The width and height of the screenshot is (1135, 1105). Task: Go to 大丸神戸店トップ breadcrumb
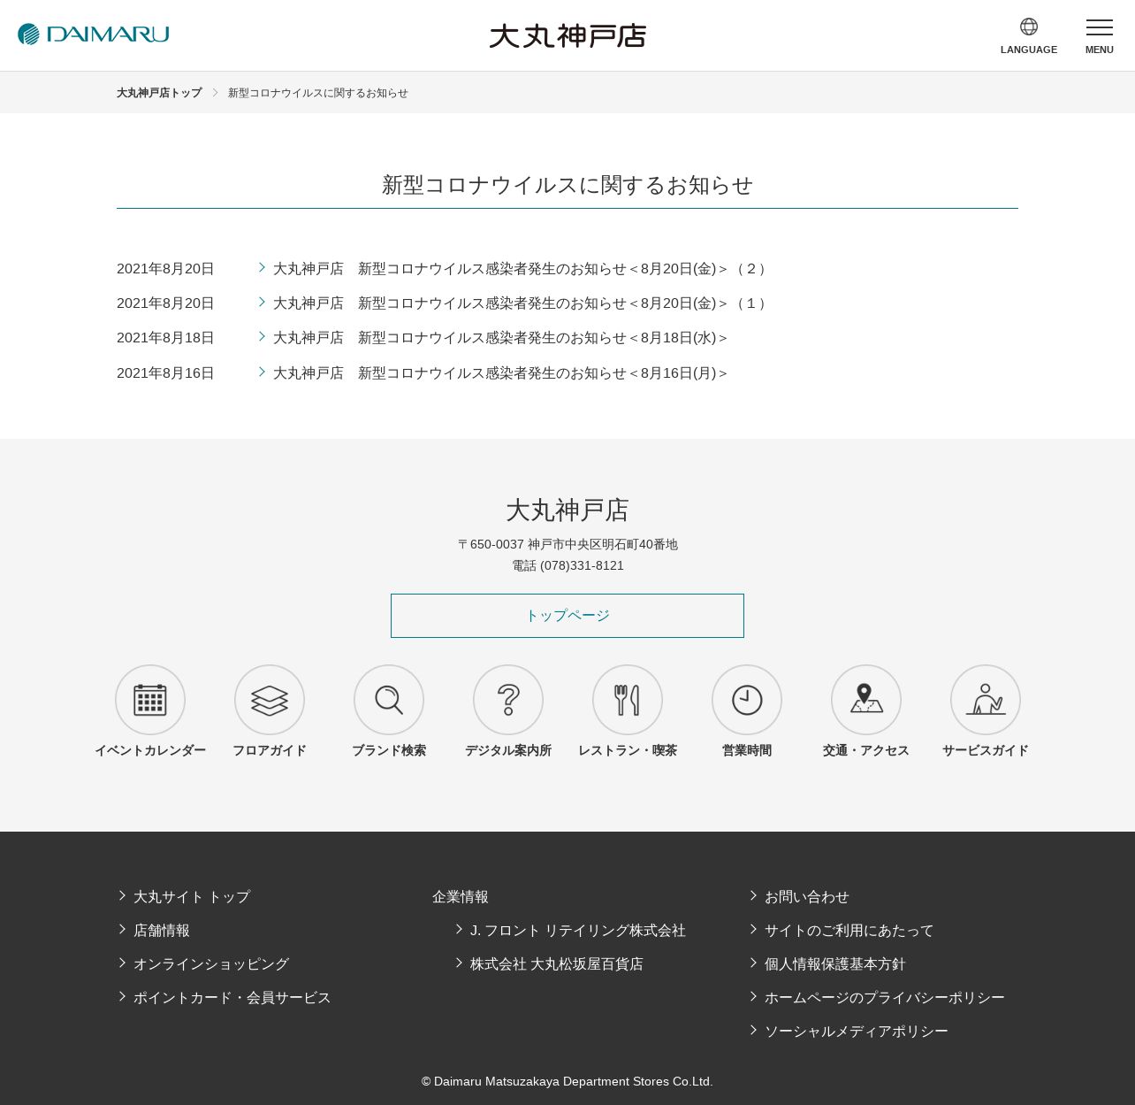[x=159, y=93]
